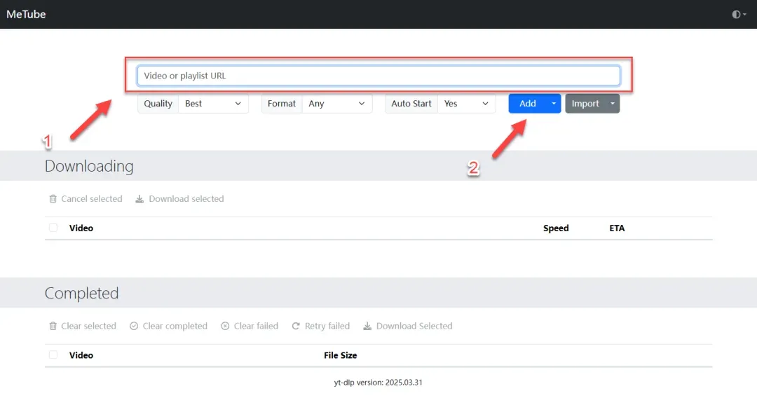Viewport: 757px width, 398px height.
Task: Click the MeTube brand link
Action: tap(26, 15)
